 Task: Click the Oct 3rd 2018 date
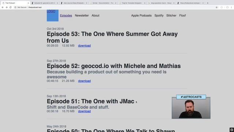(x=55, y=29)
